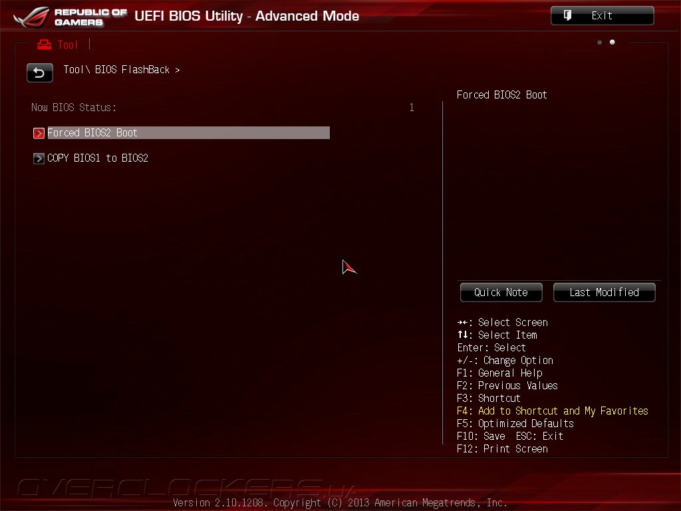
Task: Click the door icon in Exit button
Action: coord(567,16)
